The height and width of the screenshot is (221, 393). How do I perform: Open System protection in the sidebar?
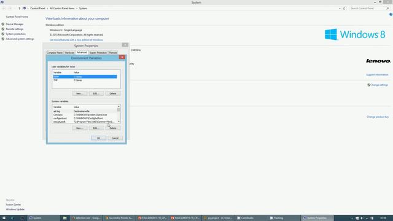15,34
